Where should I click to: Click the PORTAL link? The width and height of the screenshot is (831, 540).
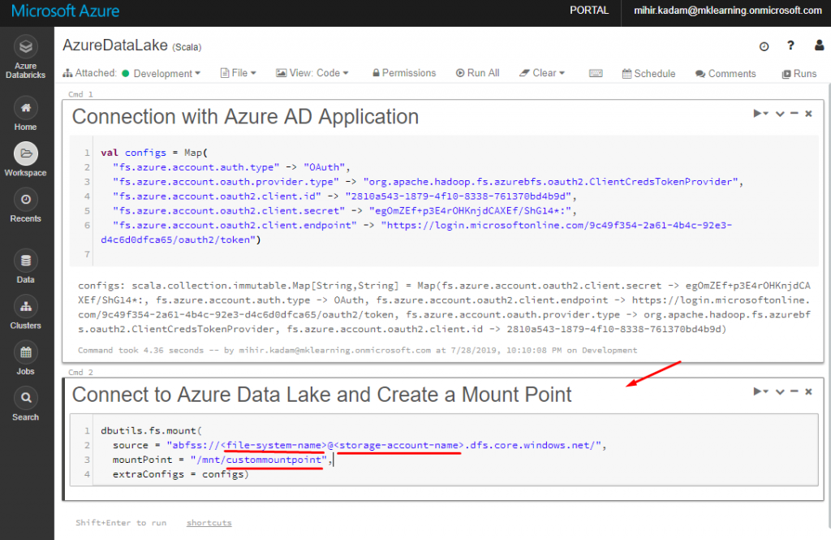589,10
